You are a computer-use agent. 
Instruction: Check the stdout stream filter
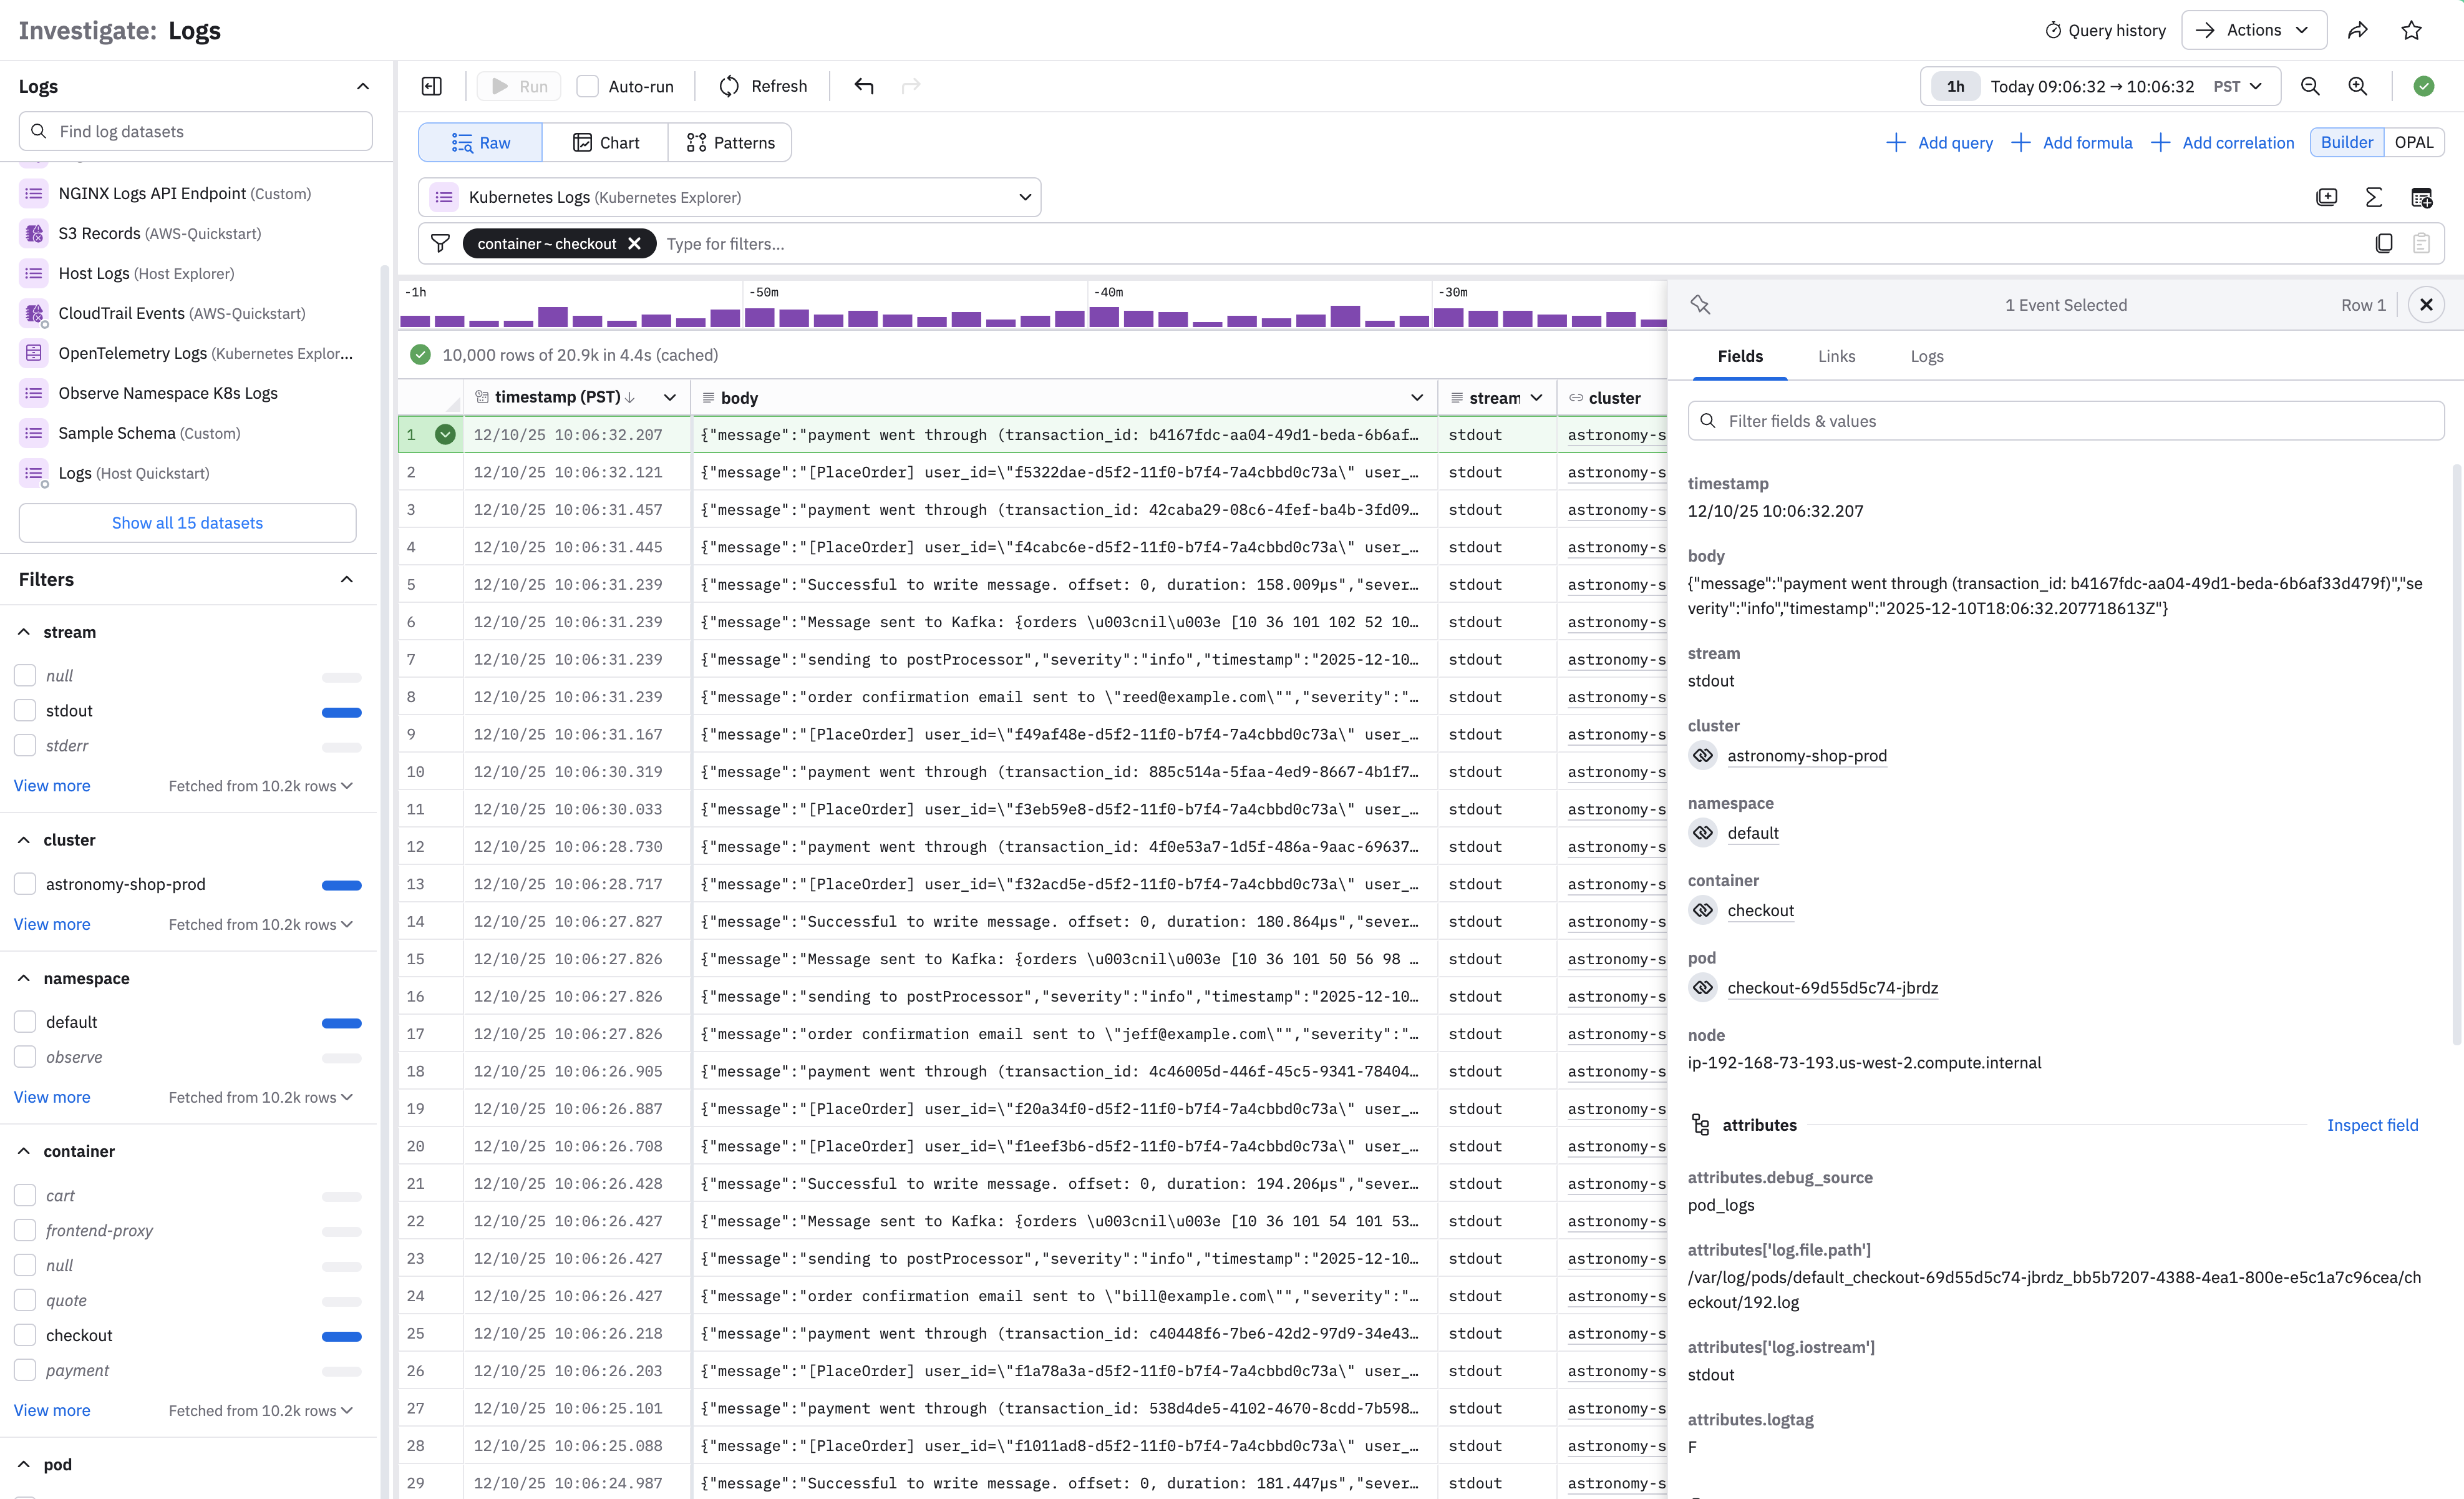26,710
